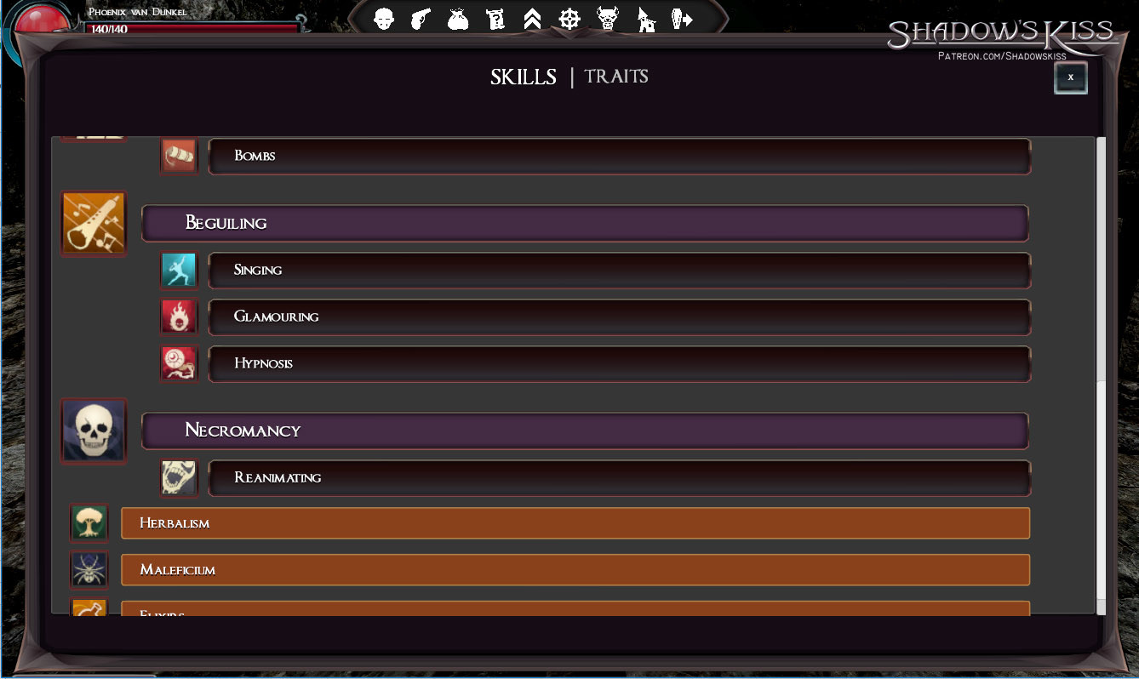1139x679 pixels.
Task: Select the skull Necromancy icon
Action: point(93,431)
